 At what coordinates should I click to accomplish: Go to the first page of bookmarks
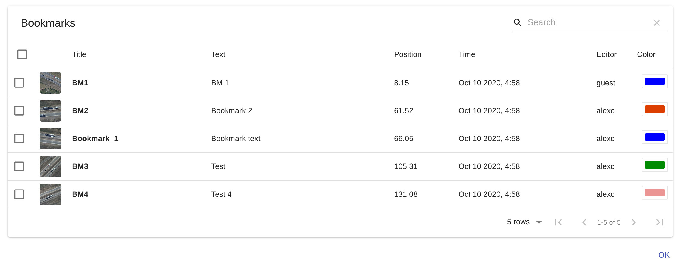click(558, 222)
